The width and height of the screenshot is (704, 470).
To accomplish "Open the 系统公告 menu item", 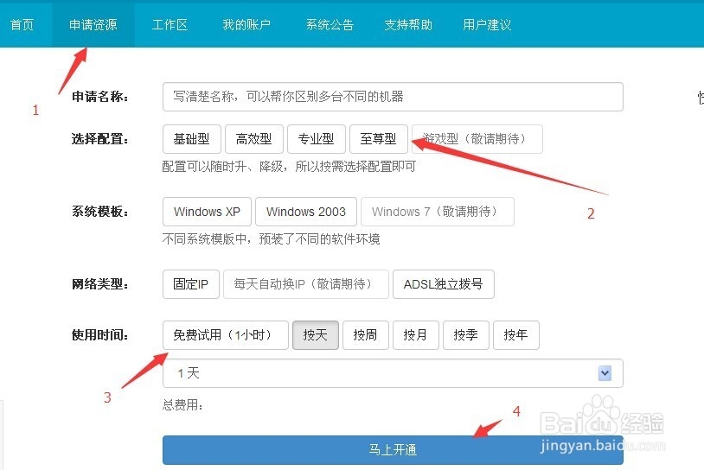I will point(330,25).
